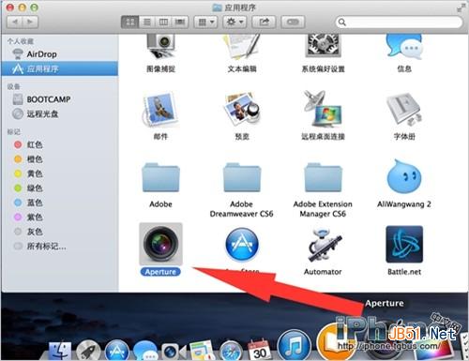Open Launchpad rocket in the Dock
This screenshot has height=361, width=469.
click(88, 351)
